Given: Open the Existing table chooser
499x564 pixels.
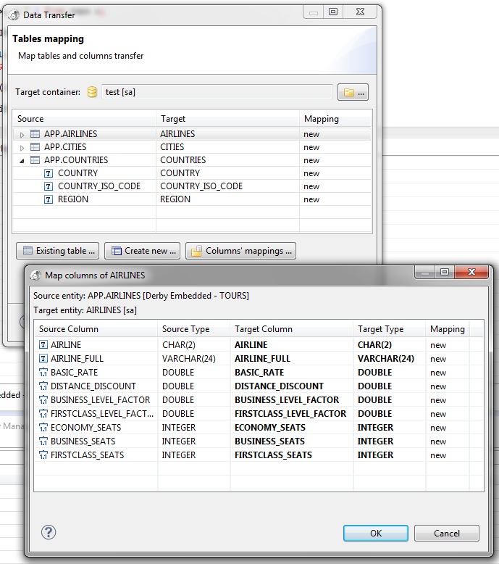Looking at the screenshot, I should tap(58, 251).
